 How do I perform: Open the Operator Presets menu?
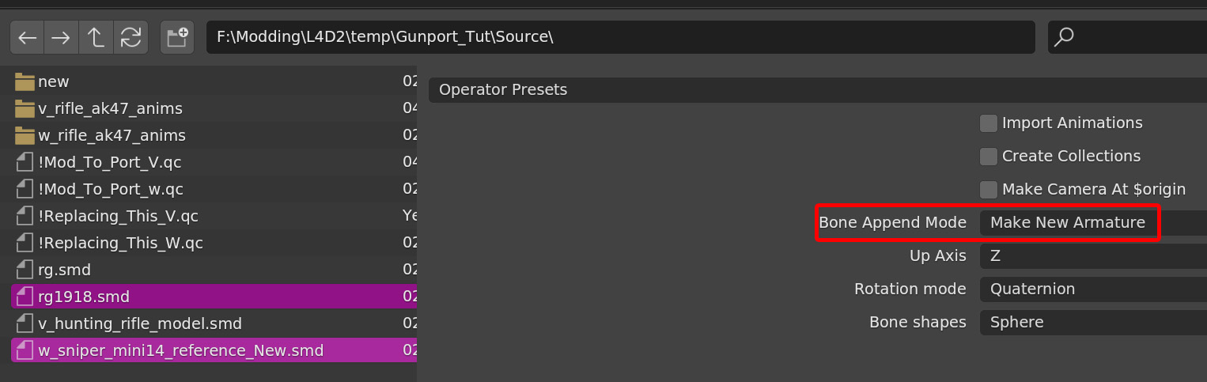coord(815,90)
